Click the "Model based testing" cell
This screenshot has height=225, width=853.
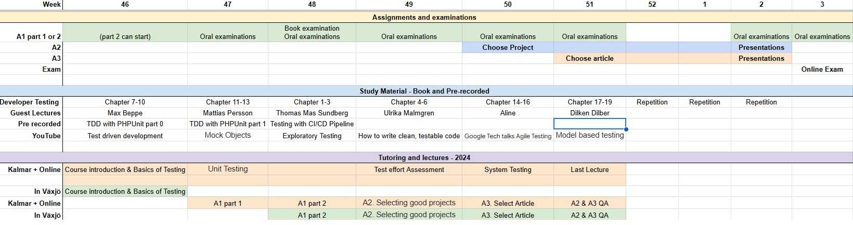click(589, 135)
